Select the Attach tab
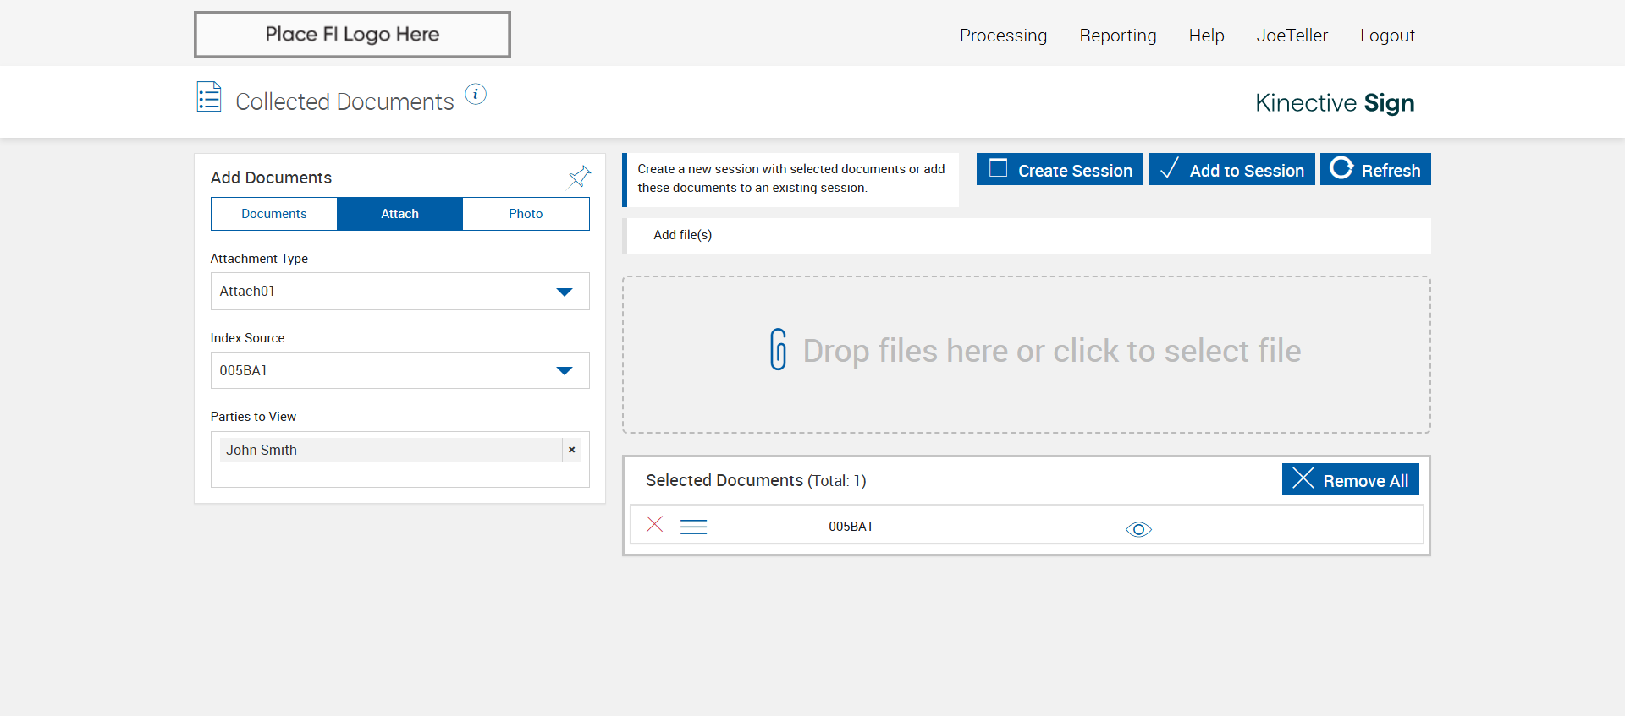 pyautogui.click(x=399, y=214)
